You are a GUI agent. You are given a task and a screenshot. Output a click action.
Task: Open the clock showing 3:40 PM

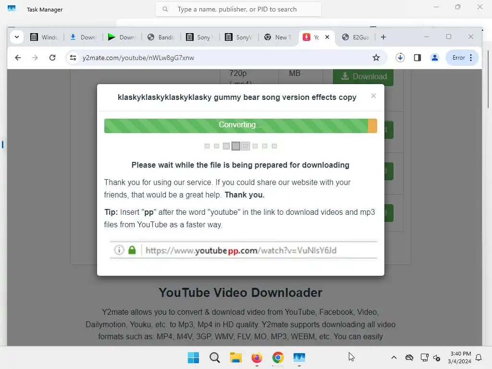coord(460,357)
